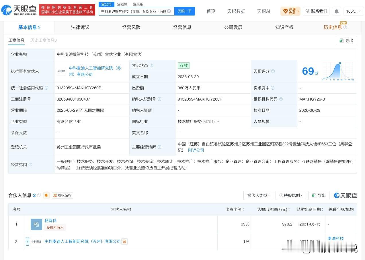Open the notification bell
The image size is (365, 260).
[x=337, y=11]
